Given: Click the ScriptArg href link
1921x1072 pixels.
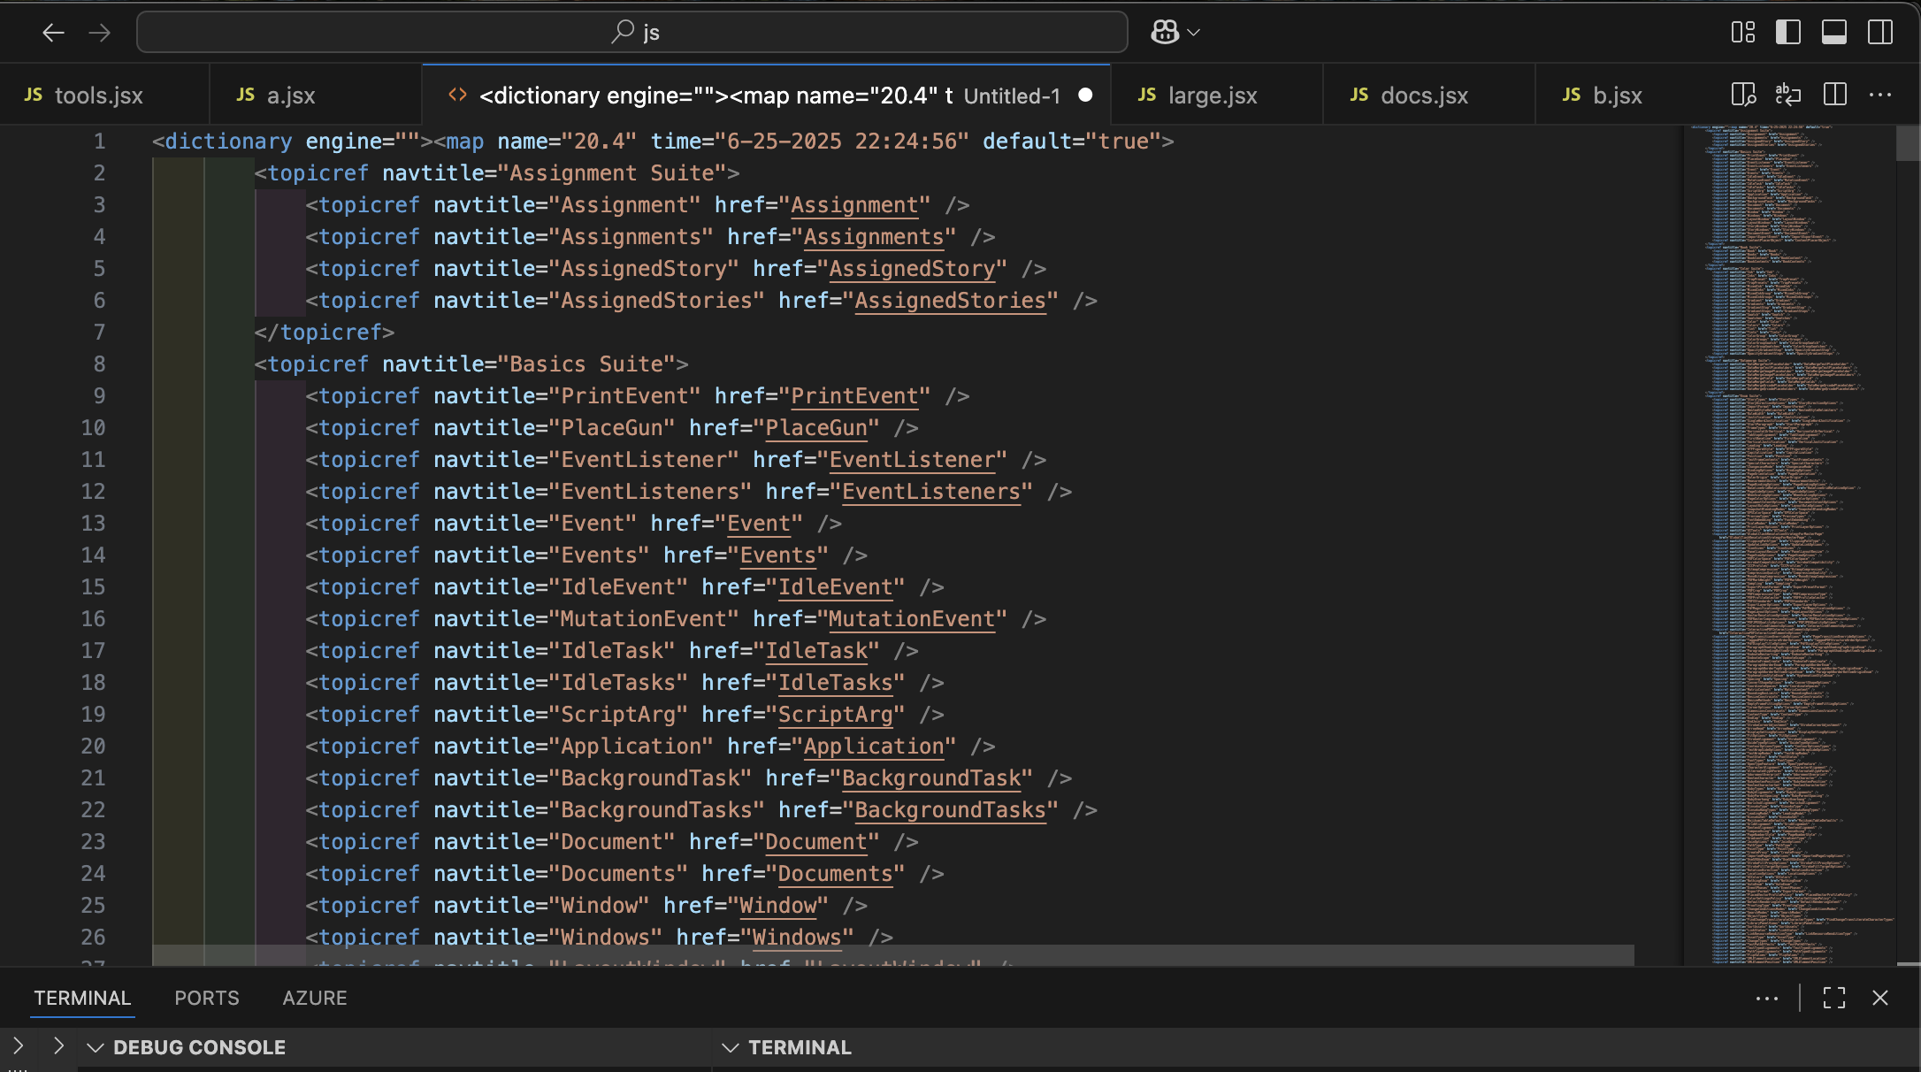Looking at the screenshot, I should click(x=835, y=715).
